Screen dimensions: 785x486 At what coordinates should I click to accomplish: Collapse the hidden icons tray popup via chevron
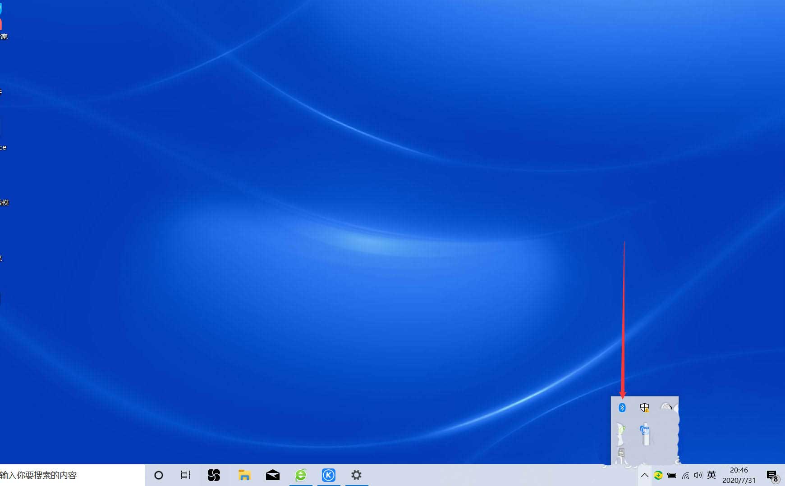click(x=645, y=475)
